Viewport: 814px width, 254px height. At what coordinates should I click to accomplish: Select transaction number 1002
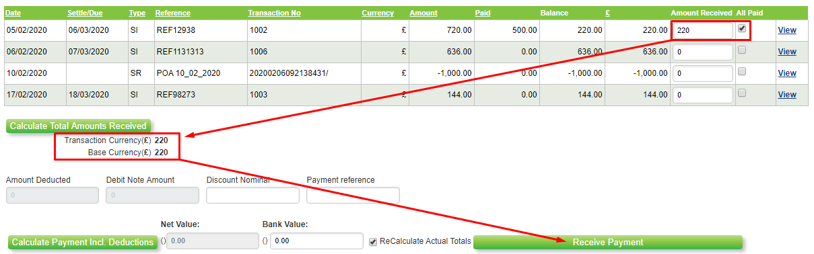(259, 30)
